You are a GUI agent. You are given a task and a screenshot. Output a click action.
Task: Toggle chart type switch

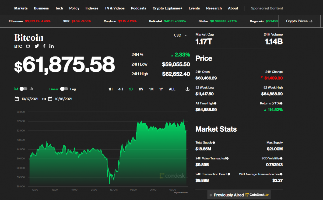(x=23, y=89)
